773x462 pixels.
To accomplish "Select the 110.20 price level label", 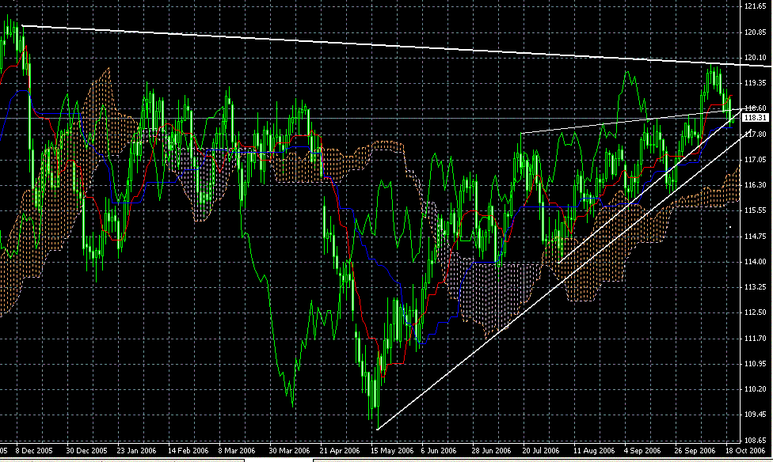I will [x=755, y=389].
